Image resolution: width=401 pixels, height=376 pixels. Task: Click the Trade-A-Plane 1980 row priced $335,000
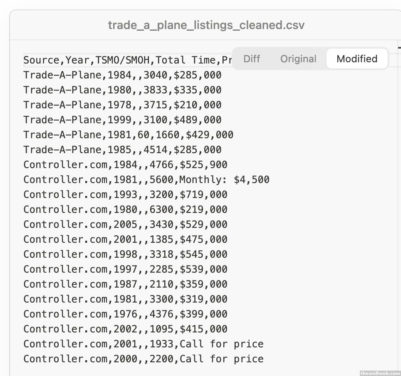click(x=122, y=90)
